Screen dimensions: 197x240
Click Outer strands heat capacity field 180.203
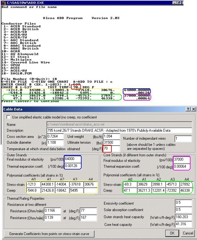pos(183,217)
